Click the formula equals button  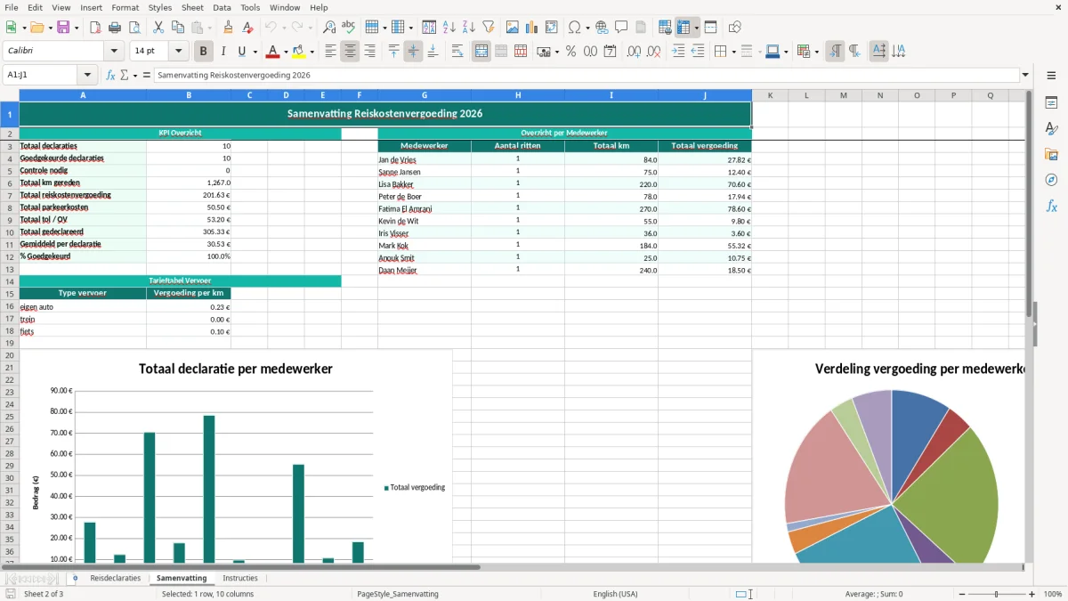tap(147, 75)
